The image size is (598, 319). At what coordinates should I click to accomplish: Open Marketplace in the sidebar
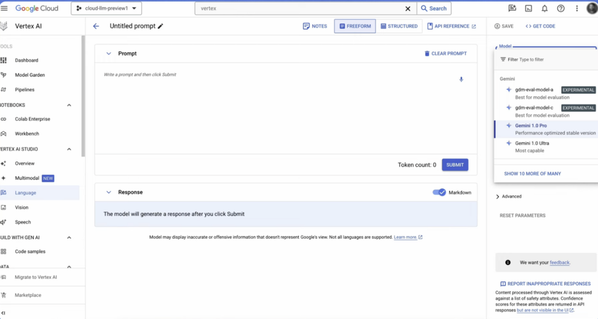point(27,295)
